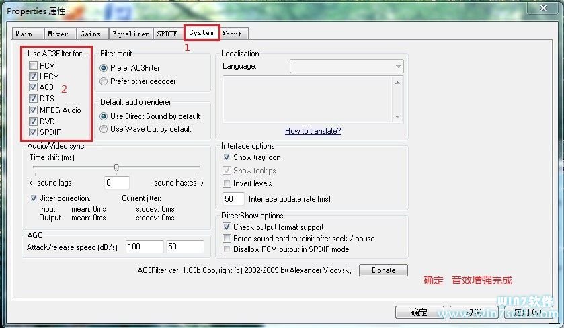
Task: Click the AGC release speed field
Action: [185, 247]
